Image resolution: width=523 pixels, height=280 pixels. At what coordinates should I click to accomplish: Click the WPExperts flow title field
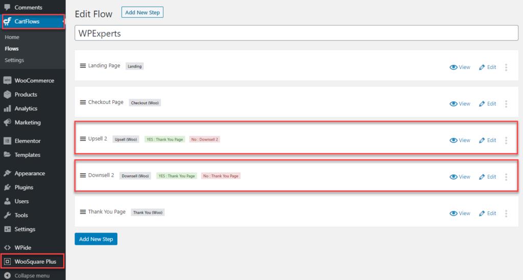pyautogui.click(x=296, y=33)
